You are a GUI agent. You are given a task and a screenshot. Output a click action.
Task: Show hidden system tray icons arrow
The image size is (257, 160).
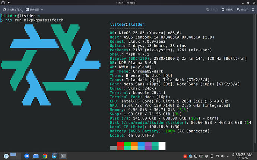(x=228, y=156)
